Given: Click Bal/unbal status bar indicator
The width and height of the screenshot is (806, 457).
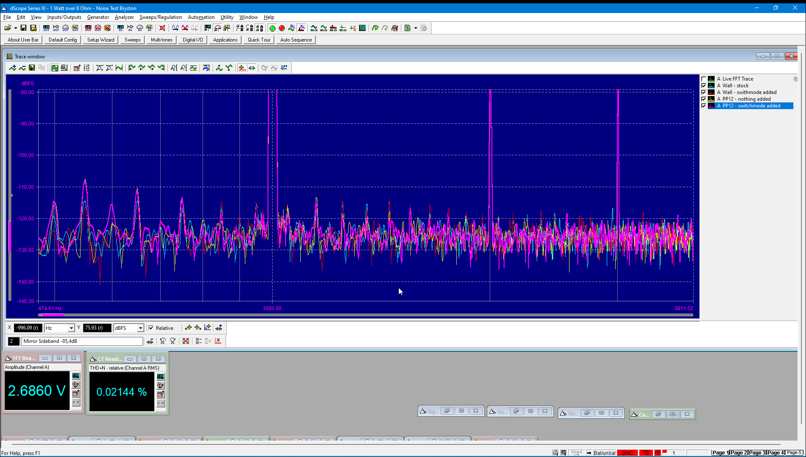Looking at the screenshot, I should tap(604, 453).
